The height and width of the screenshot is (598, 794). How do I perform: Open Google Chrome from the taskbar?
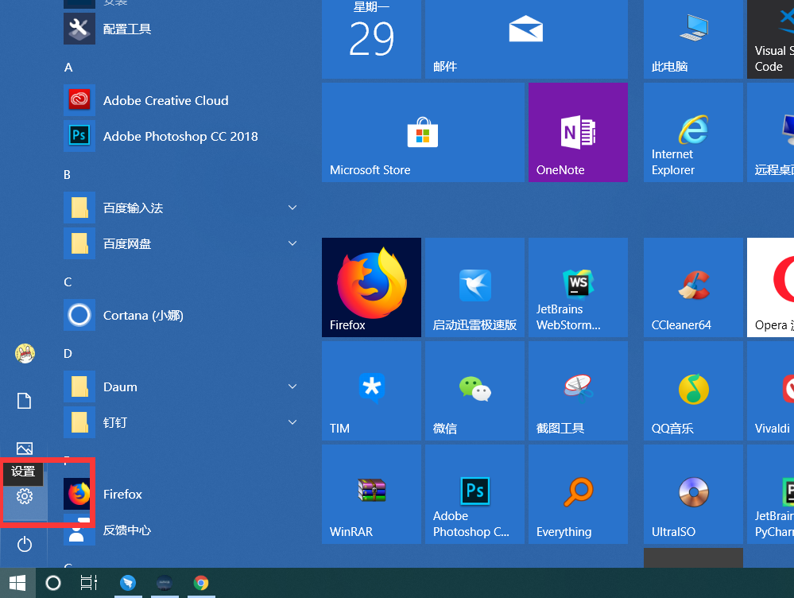pyautogui.click(x=201, y=583)
